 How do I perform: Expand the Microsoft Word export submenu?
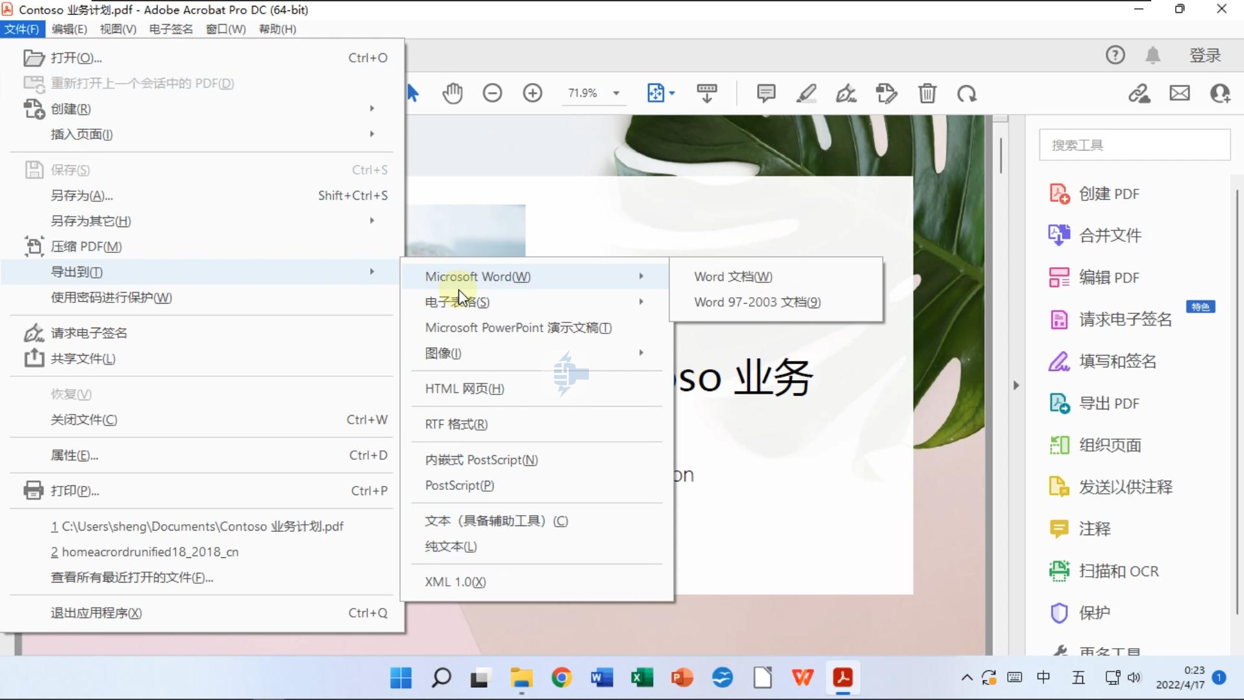pos(477,276)
